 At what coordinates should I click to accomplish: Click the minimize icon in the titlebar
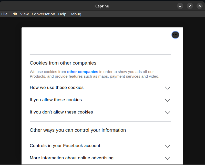click(180, 6)
